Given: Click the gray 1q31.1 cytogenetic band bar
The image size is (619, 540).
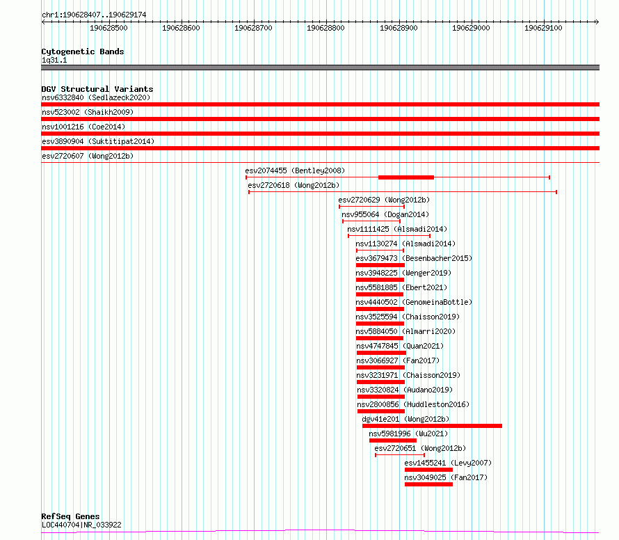Looking at the screenshot, I should pyautogui.click(x=320, y=67).
